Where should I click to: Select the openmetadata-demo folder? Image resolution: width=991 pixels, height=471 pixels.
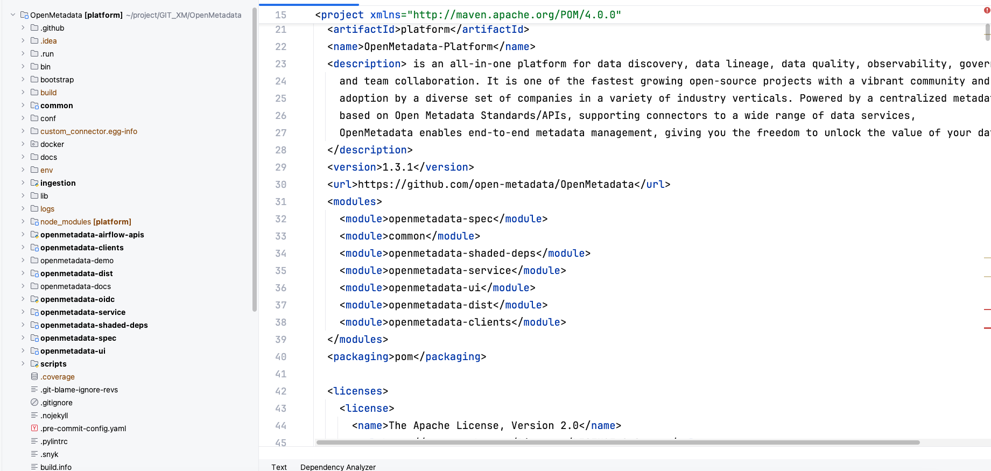(77, 261)
